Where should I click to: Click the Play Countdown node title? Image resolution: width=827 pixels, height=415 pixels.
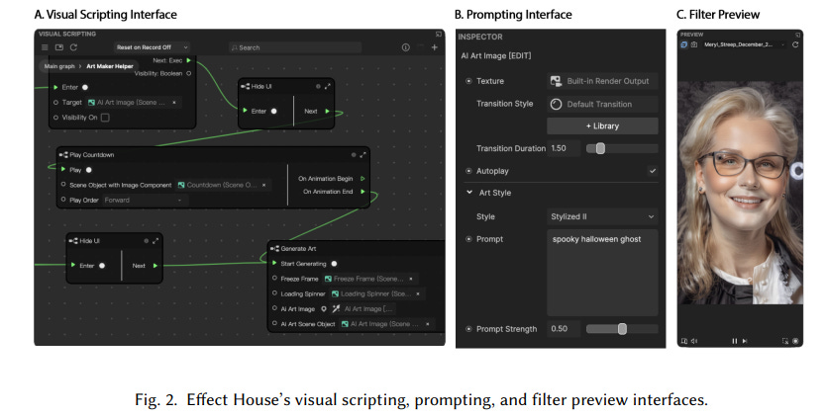point(92,155)
